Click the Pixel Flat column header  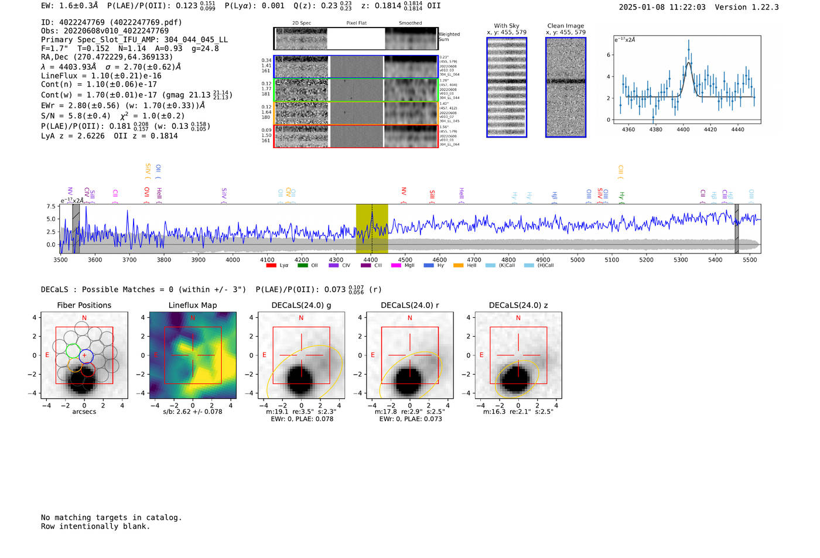(x=357, y=23)
